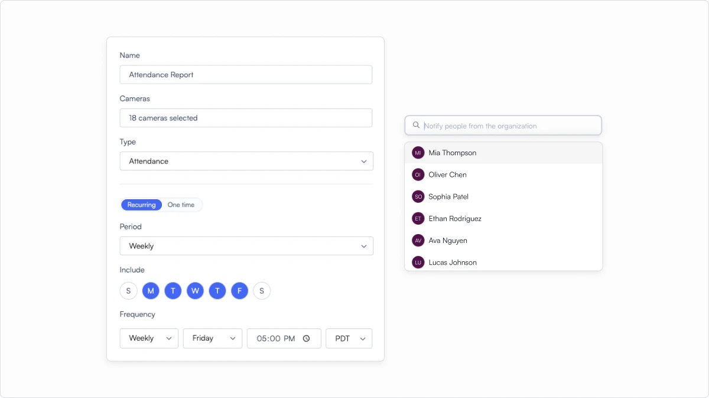Image resolution: width=709 pixels, height=398 pixels.
Task: Click Oliver Chen's OI avatar
Action: point(418,175)
